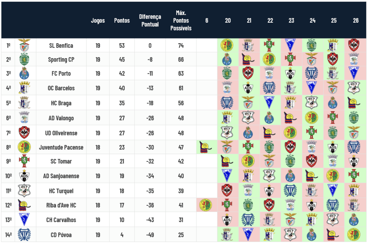Click the Diferença Pontual column header
This screenshot has height=243, width=369.
point(150,21)
